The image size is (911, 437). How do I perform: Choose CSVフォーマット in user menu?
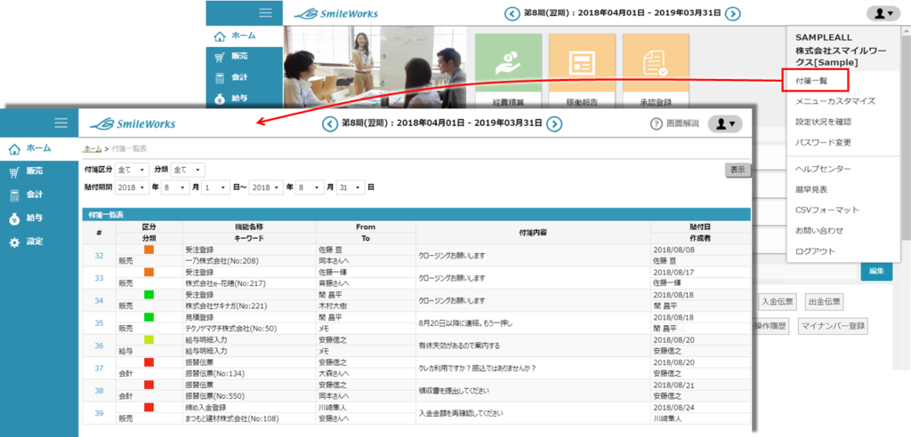(x=827, y=210)
